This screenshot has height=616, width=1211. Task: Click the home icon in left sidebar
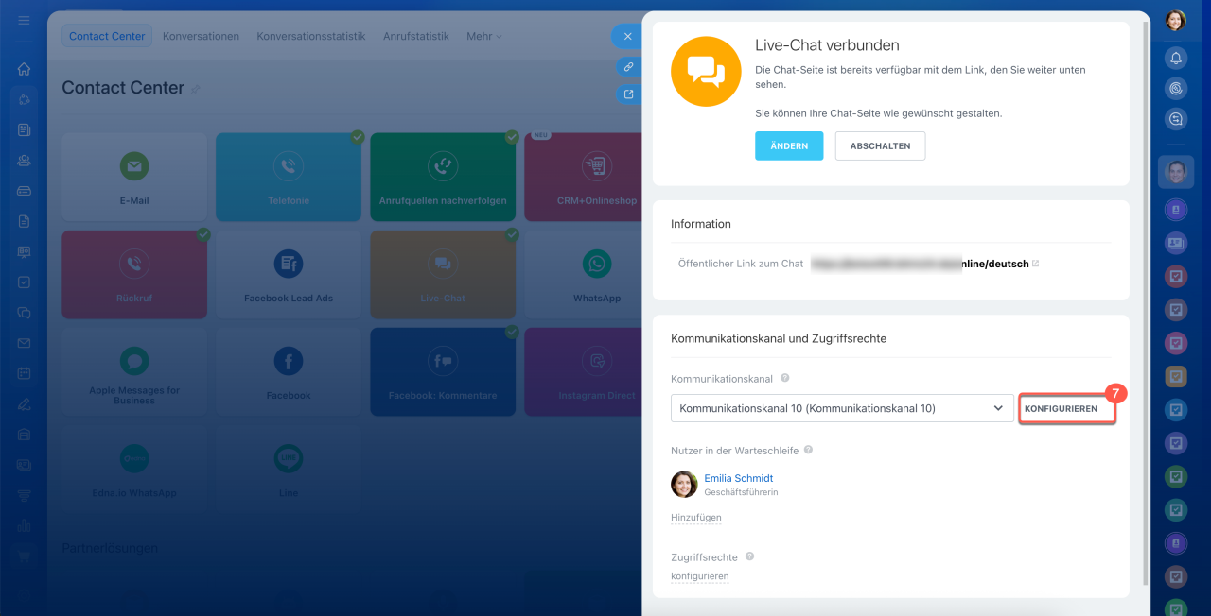(x=25, y=69)
